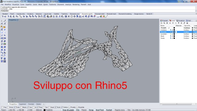Open the Trasforma menu
This screenshot has width=197, height=111.
pos(52,4)
